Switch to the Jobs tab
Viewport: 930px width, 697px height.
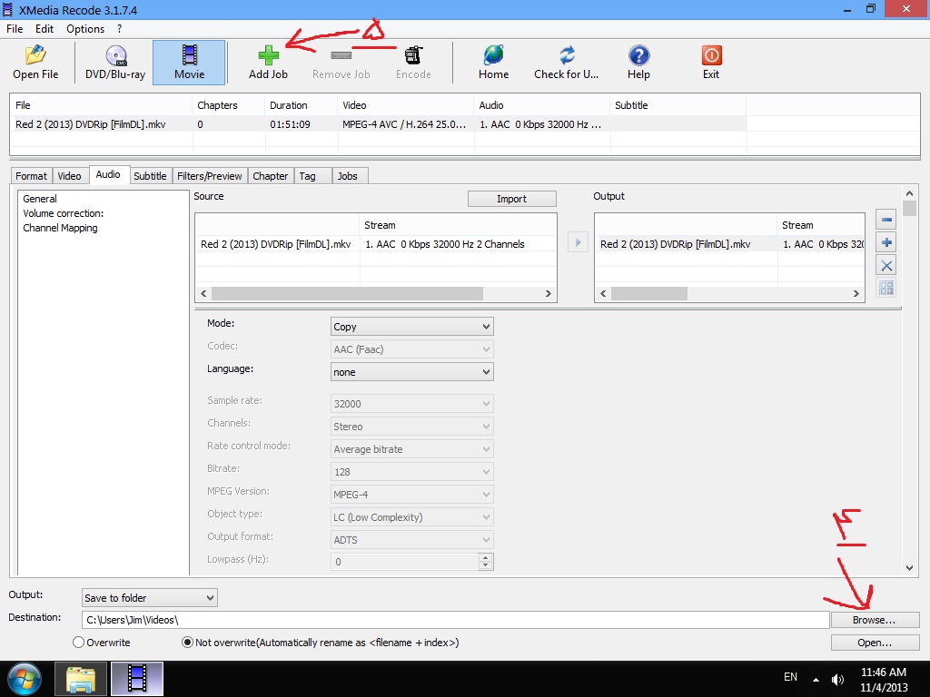pos(348,176)
